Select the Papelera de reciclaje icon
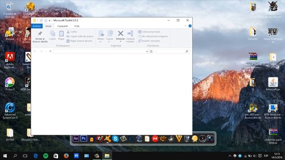This screenshot has width=285, height=160. click(10, 10)
